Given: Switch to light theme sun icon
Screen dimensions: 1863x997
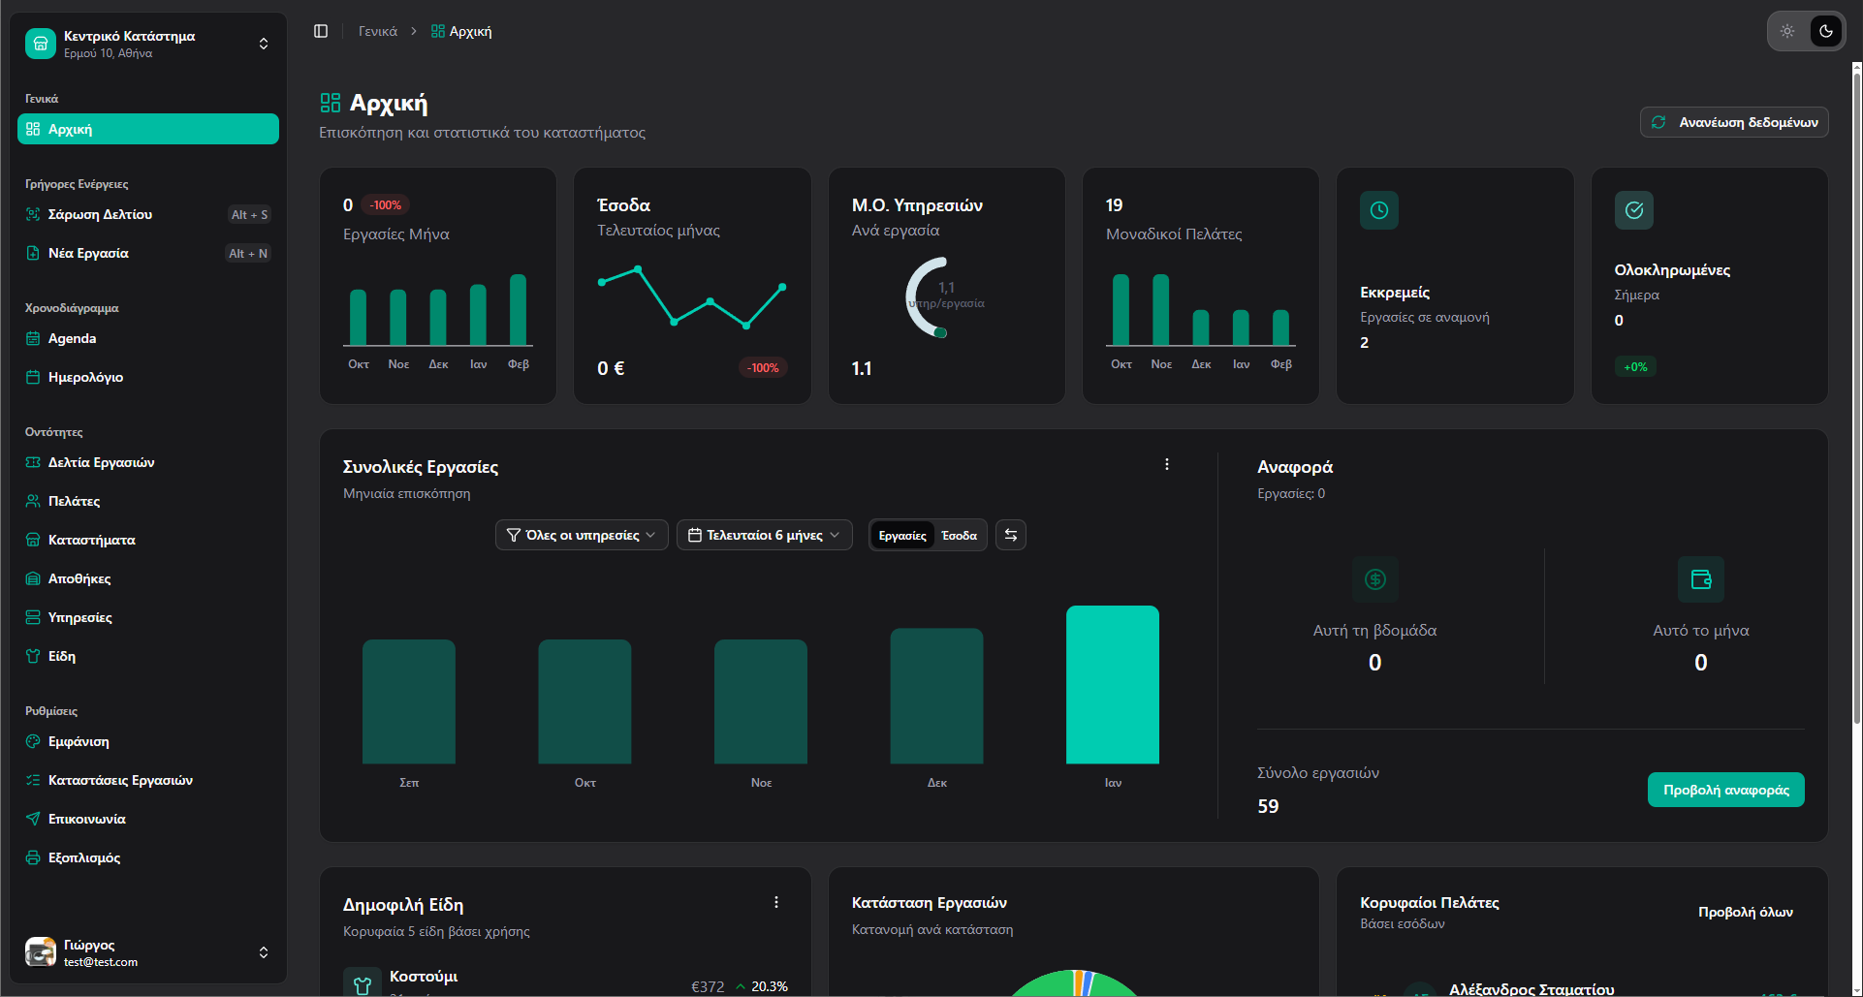Looking at the screenshot, I should (1787, 31).
